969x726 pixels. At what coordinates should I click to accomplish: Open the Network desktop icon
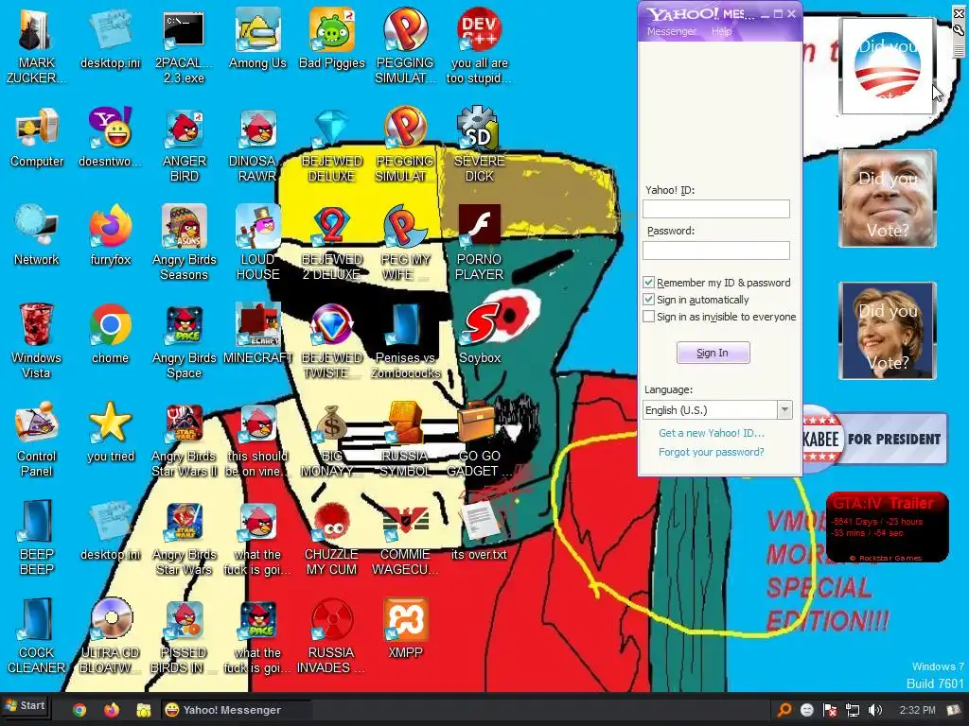coord(36,234)
